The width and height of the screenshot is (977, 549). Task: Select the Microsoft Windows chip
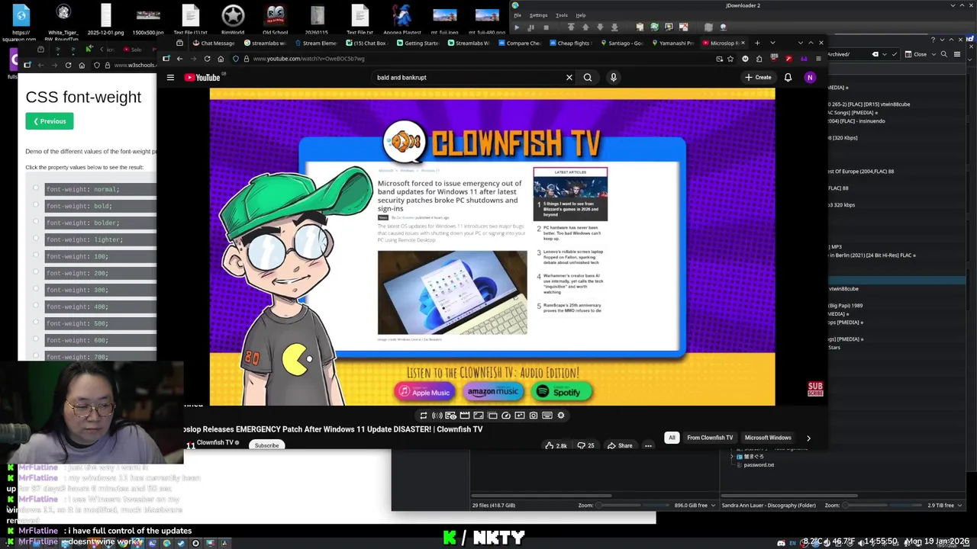pyautogui.click(x=768, y=438)
